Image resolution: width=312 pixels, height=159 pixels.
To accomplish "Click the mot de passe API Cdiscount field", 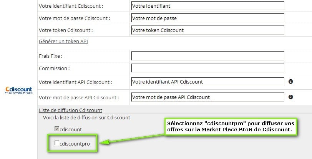I will (x=207, y=97).
